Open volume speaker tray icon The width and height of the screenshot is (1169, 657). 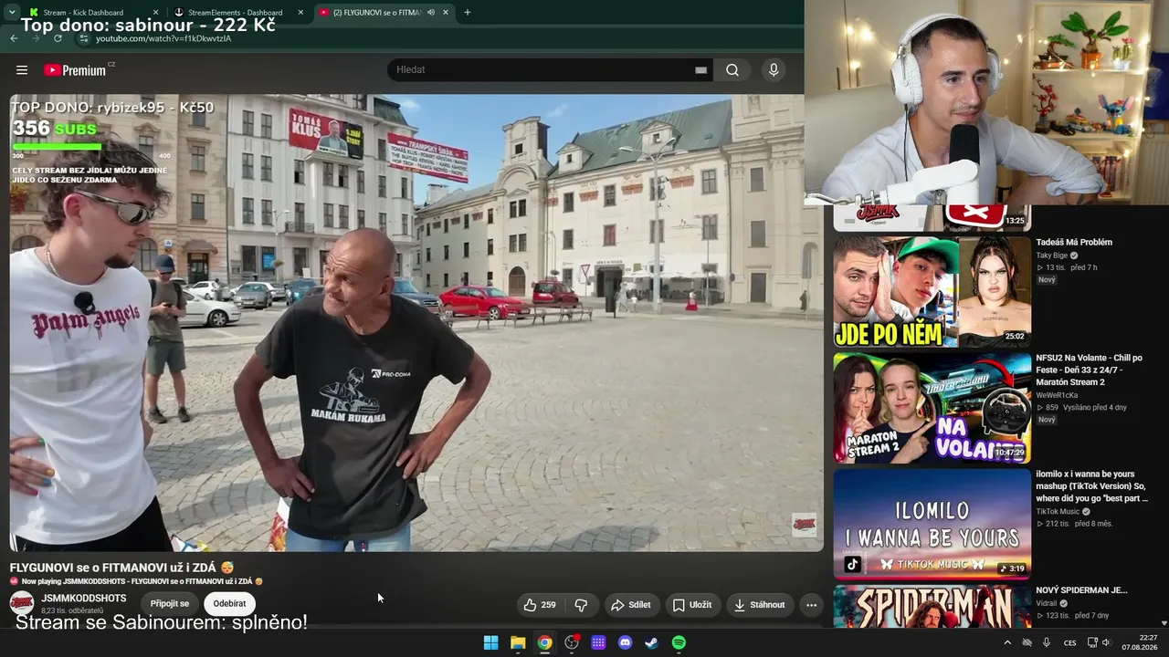point(1106,642)
